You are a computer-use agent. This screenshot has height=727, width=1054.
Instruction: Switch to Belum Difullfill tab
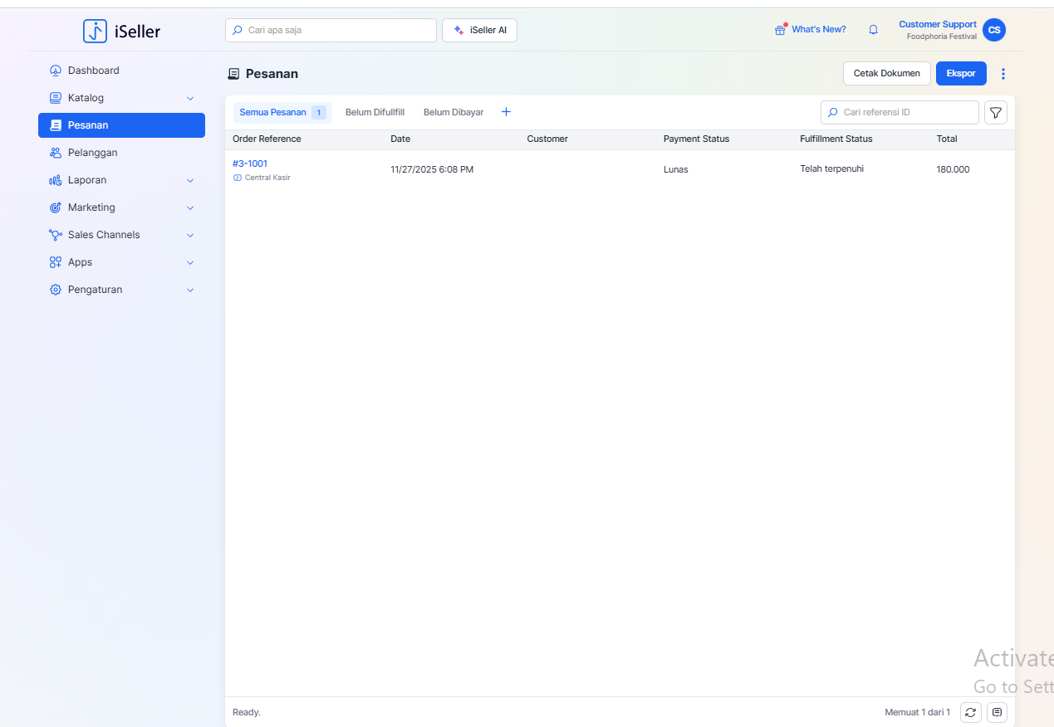(x=375, y=112)
